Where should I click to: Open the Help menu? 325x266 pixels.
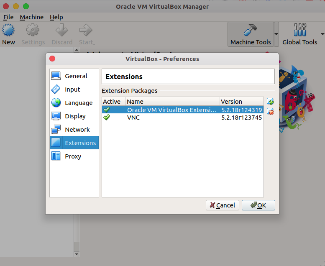(56, 17)
